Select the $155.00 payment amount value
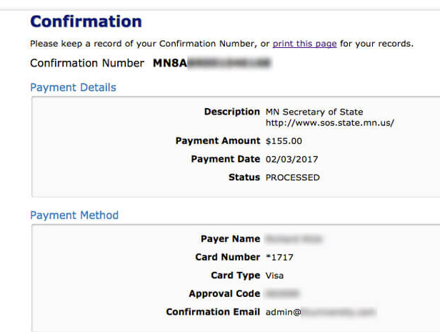 pyautogui.click(x=284, y=141)
